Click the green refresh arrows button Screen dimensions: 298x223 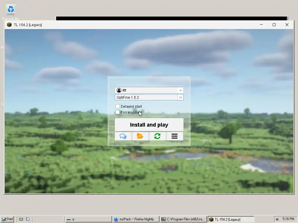coord(157,136)
